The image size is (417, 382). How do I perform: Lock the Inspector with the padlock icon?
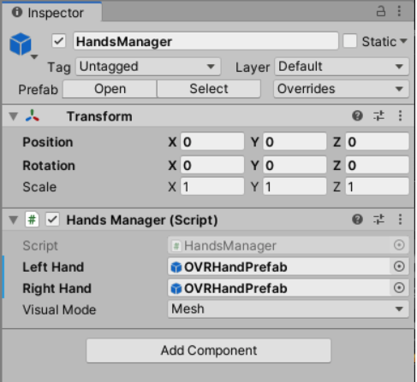[x=381, y=11]
